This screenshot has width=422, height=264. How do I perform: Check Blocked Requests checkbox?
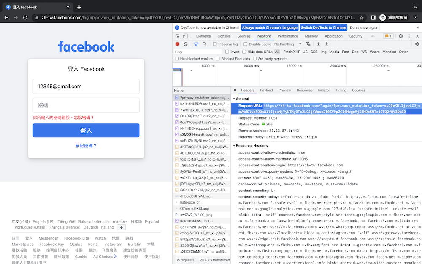coord(218,59)
